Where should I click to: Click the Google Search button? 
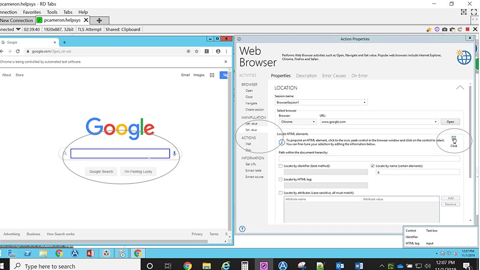pyautogui.click(x=101, y=172)
